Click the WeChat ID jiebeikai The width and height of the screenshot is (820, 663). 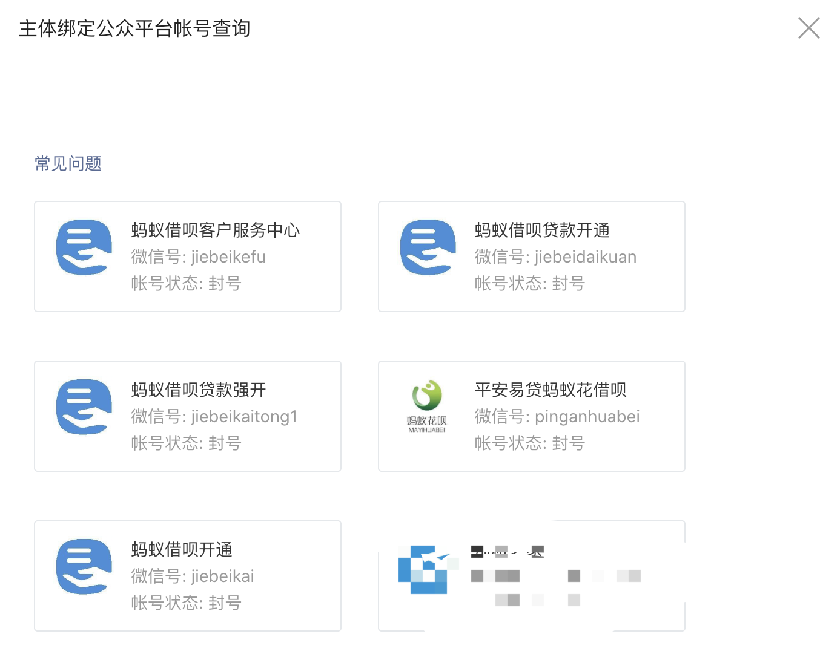(193, 576)
